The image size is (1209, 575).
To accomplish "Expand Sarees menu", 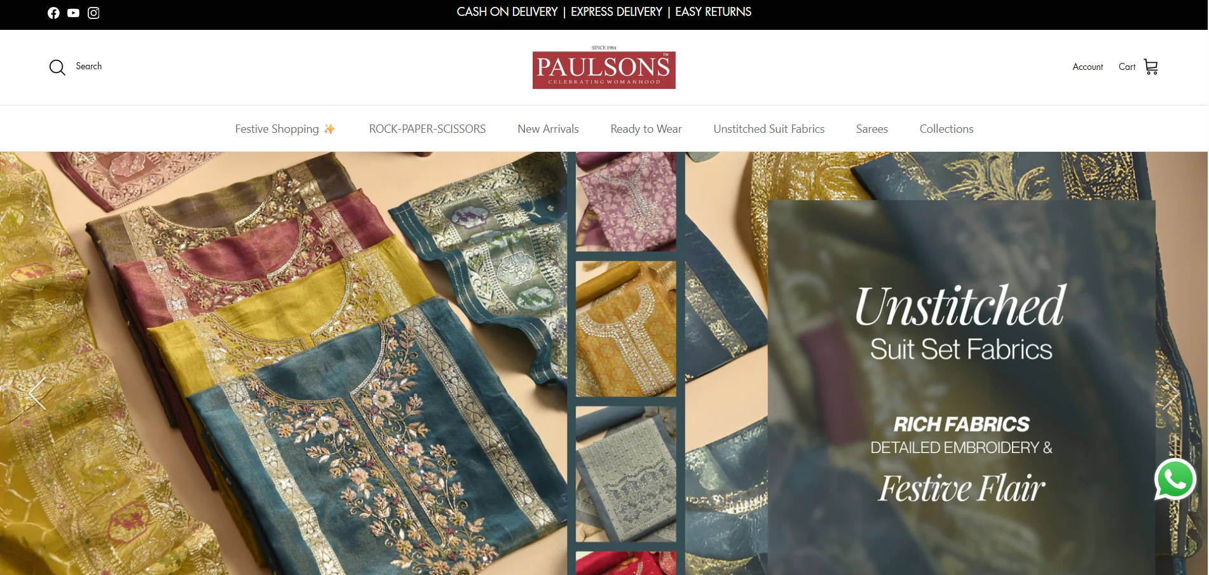I will [872, 129].
